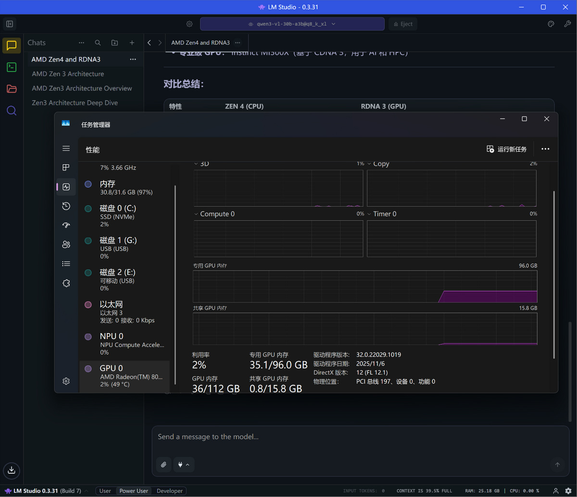This screenshot has width=577, height=497.
Task: Select GPU 0 in performance list
Action: [125, 376]
